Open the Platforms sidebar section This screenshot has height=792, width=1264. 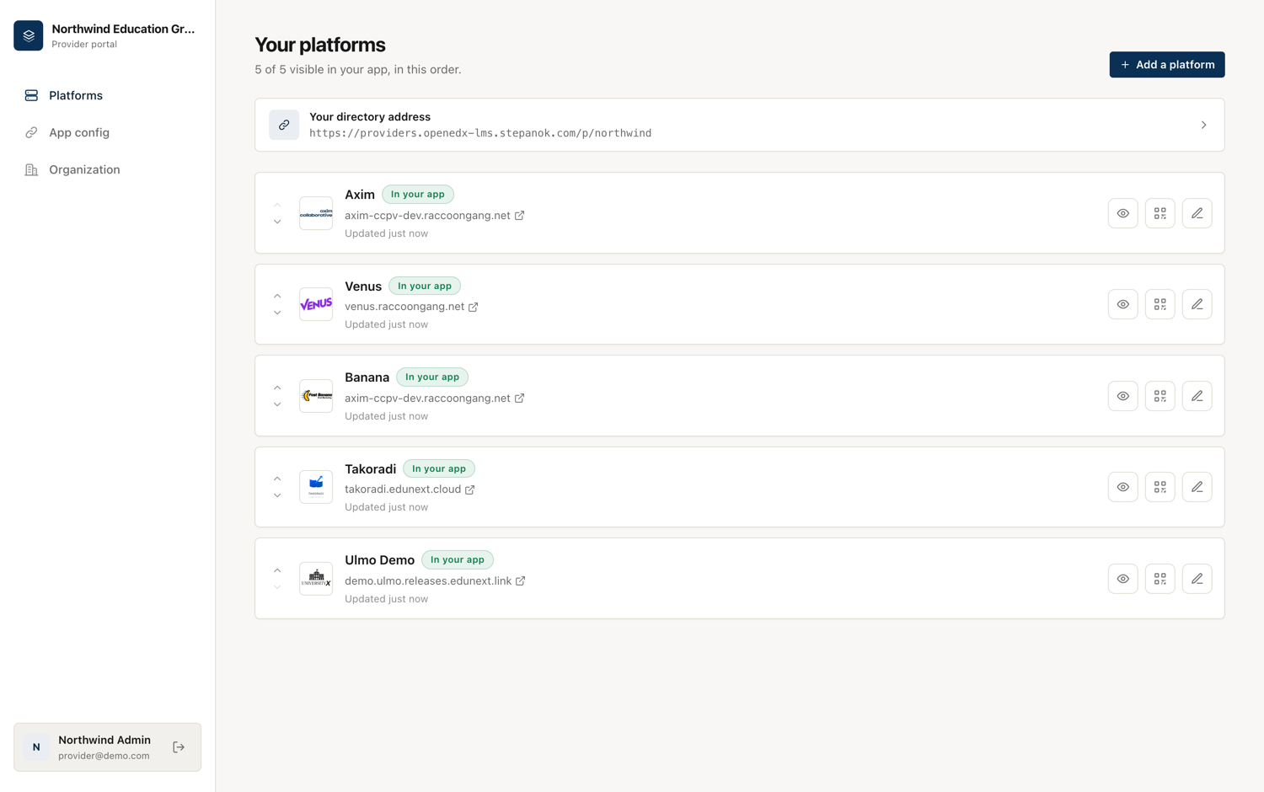107,95
